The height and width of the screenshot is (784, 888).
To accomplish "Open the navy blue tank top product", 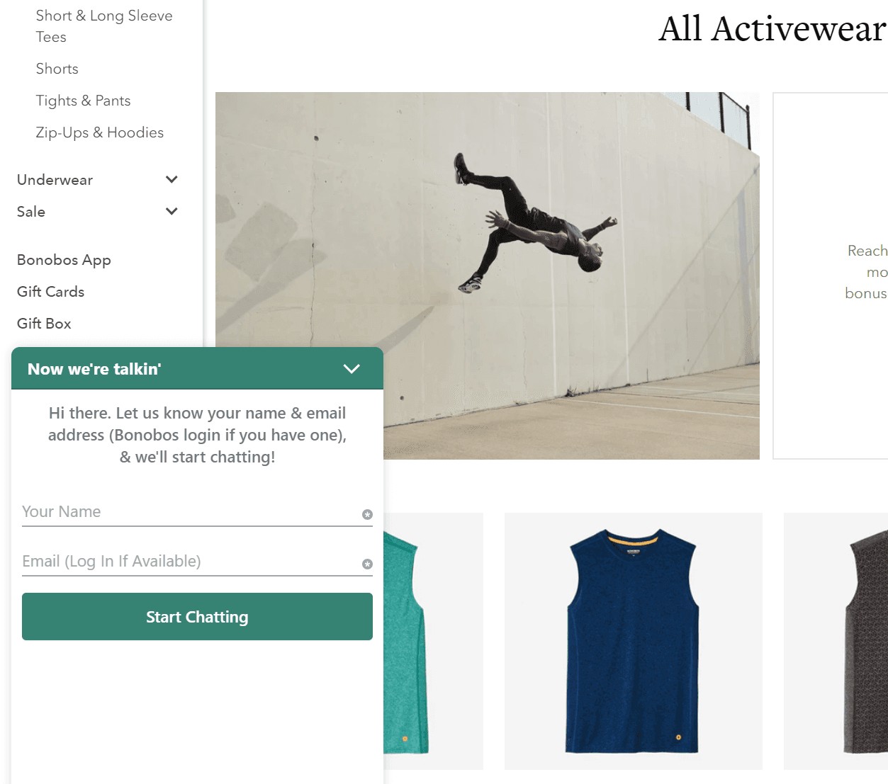I will pyautogui.click(x=633, y=641).
